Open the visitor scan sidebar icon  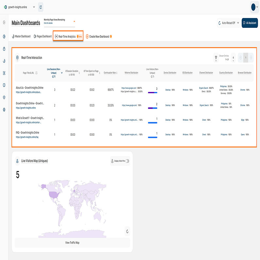[4, 73]
